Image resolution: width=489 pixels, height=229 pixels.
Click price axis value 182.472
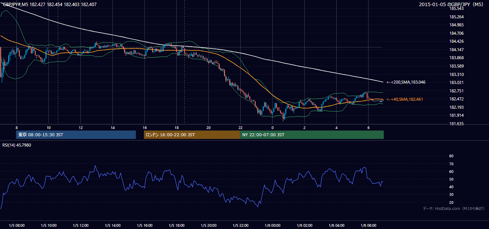coord(456,99)
